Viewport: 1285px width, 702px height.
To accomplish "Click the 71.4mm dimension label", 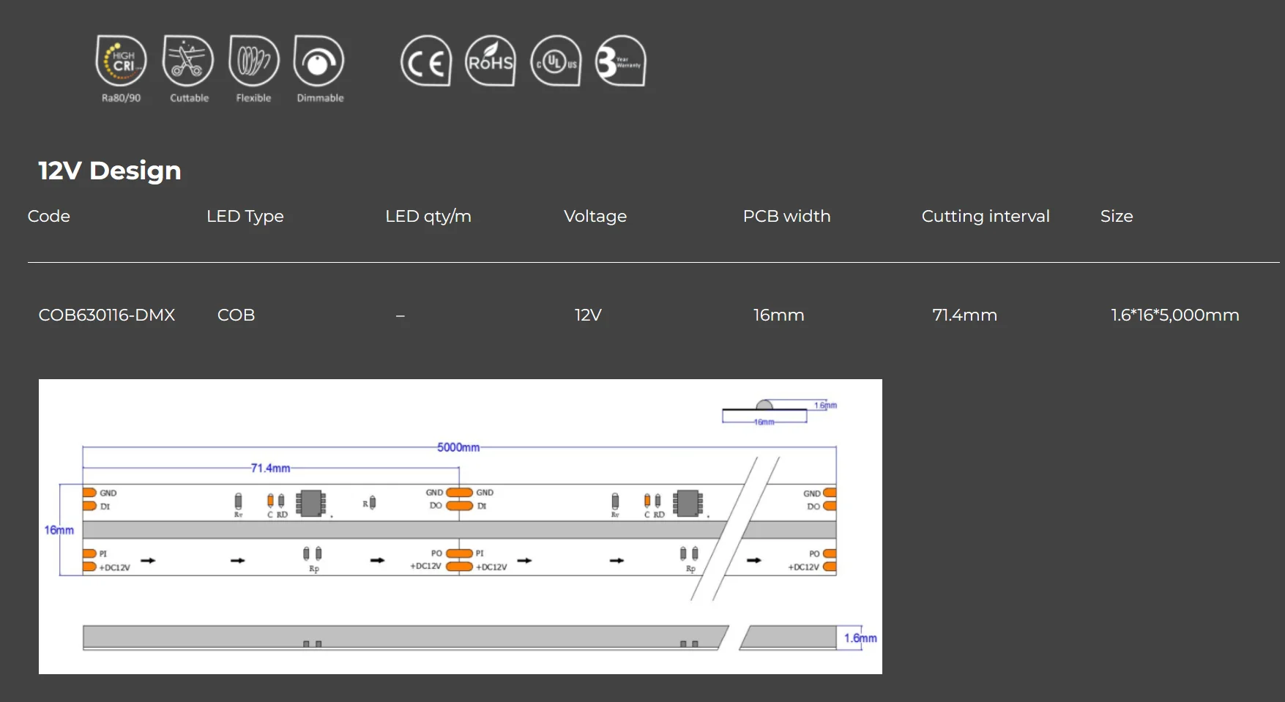I will 271,466.
